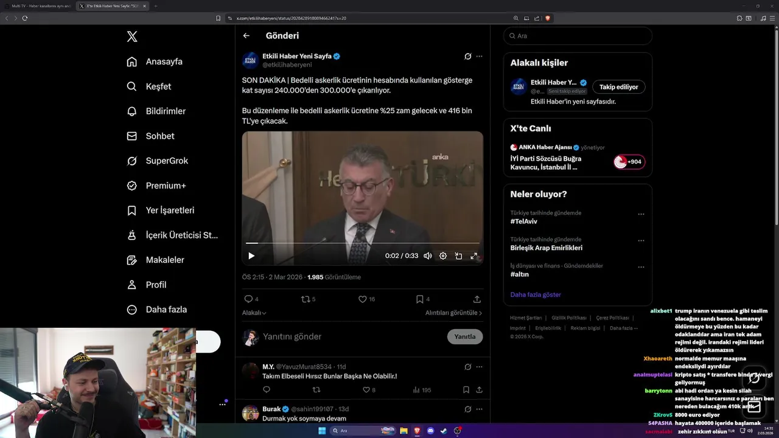Repost M.Y.'s reply

(x=316, y=390)
